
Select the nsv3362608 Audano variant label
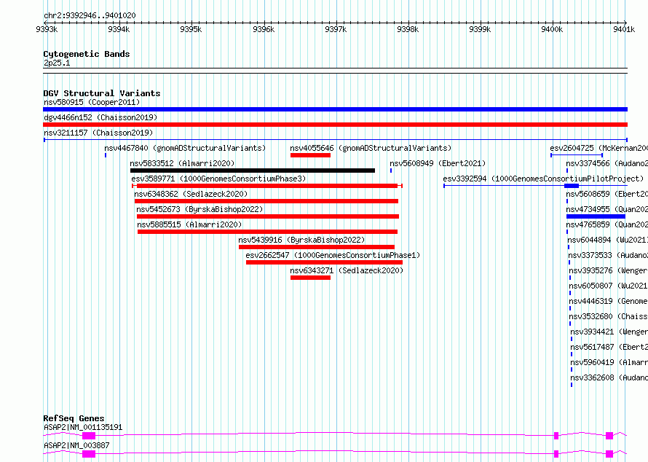tap(609, 377)
